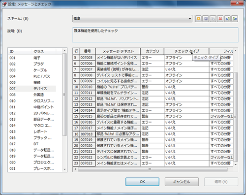Viewport: 246px width, 195px height.
Task: Click number cell 007006
Action: [87, 64]
